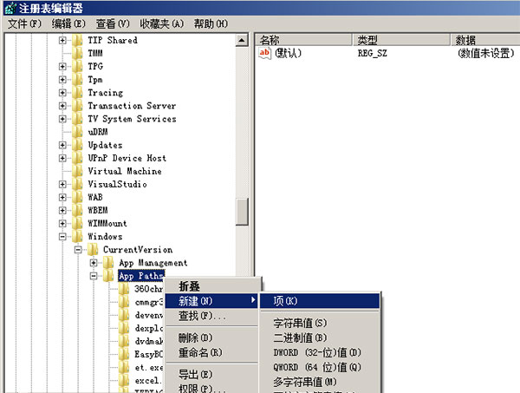The height and width of the screenshot is (393, 520).
Task: Click the folder icon next to Updates
Action: [x=78, y=145]
